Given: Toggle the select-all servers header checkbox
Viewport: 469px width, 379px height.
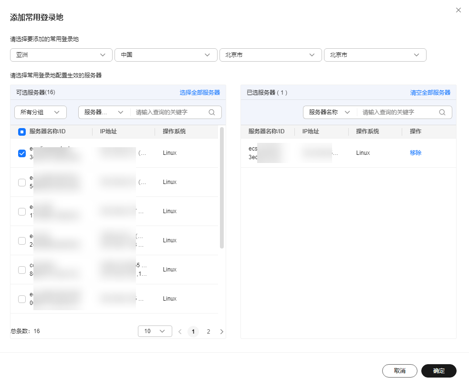Looking at the screenshot, I should 22,132.
